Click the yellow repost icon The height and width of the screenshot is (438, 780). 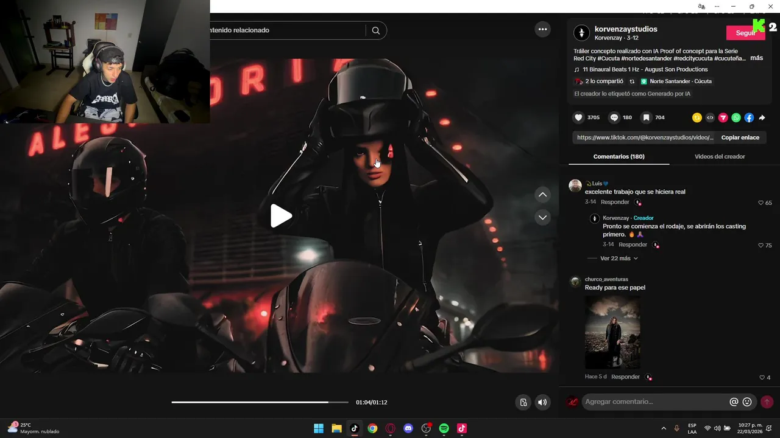click(697, 117)
